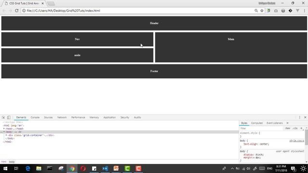Click the Footer grid block on page
The image size is (308, 173).
154,71
